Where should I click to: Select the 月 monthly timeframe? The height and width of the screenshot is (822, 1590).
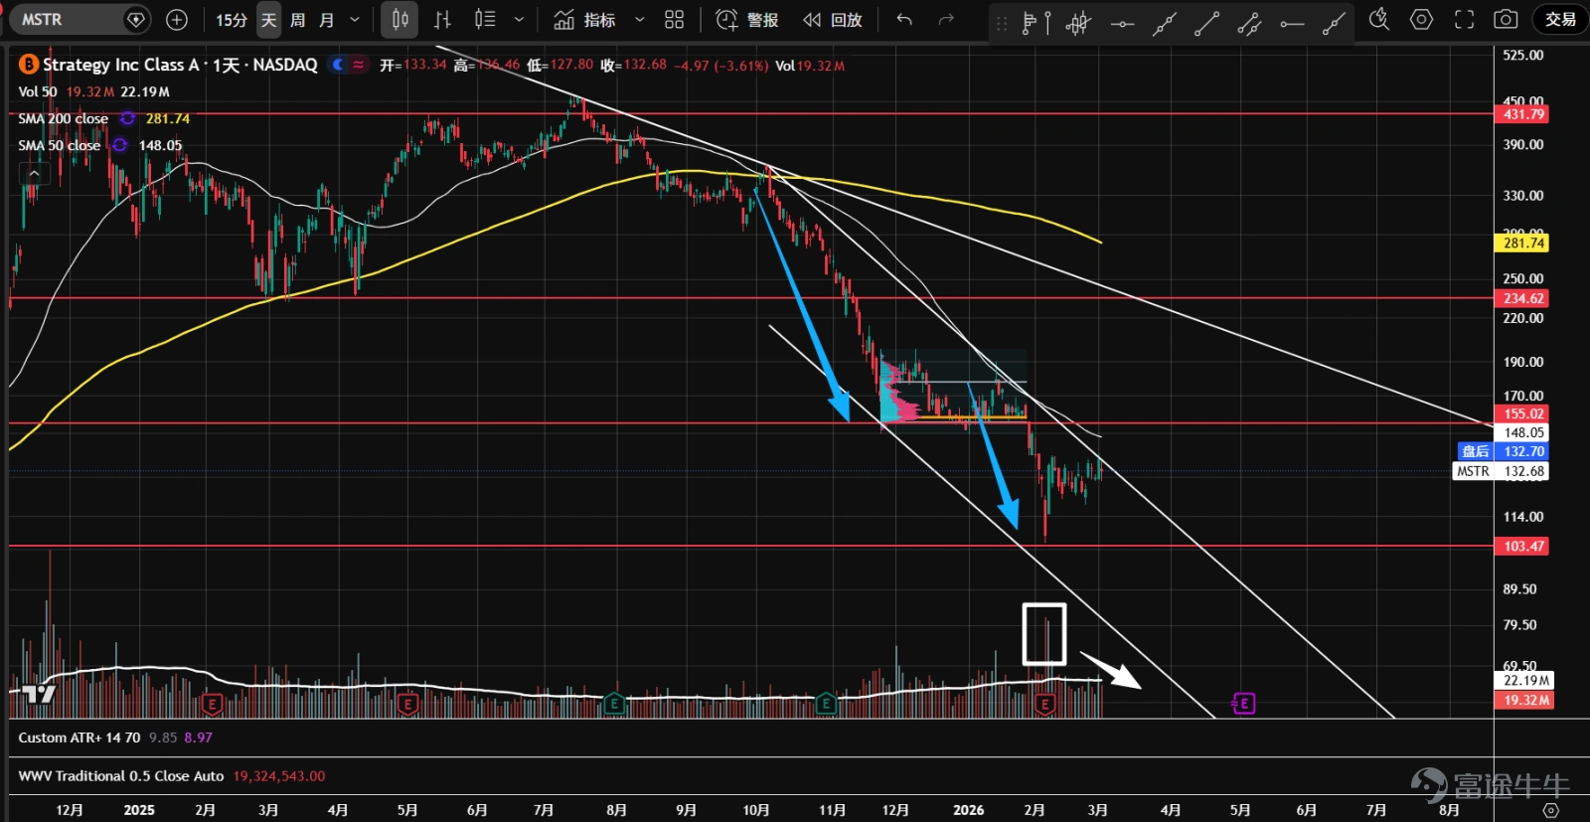coord(326,20)
